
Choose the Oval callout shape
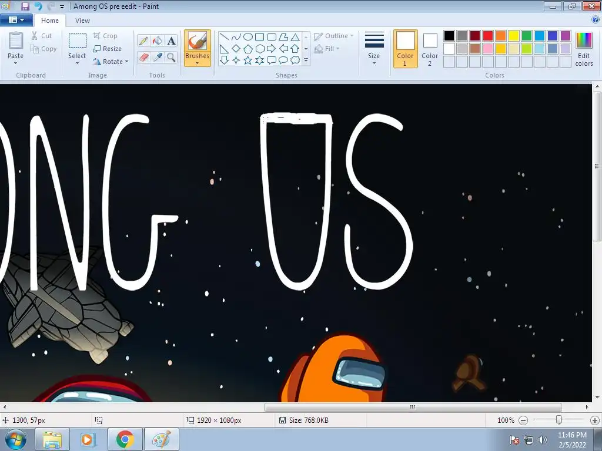point(283,60)
